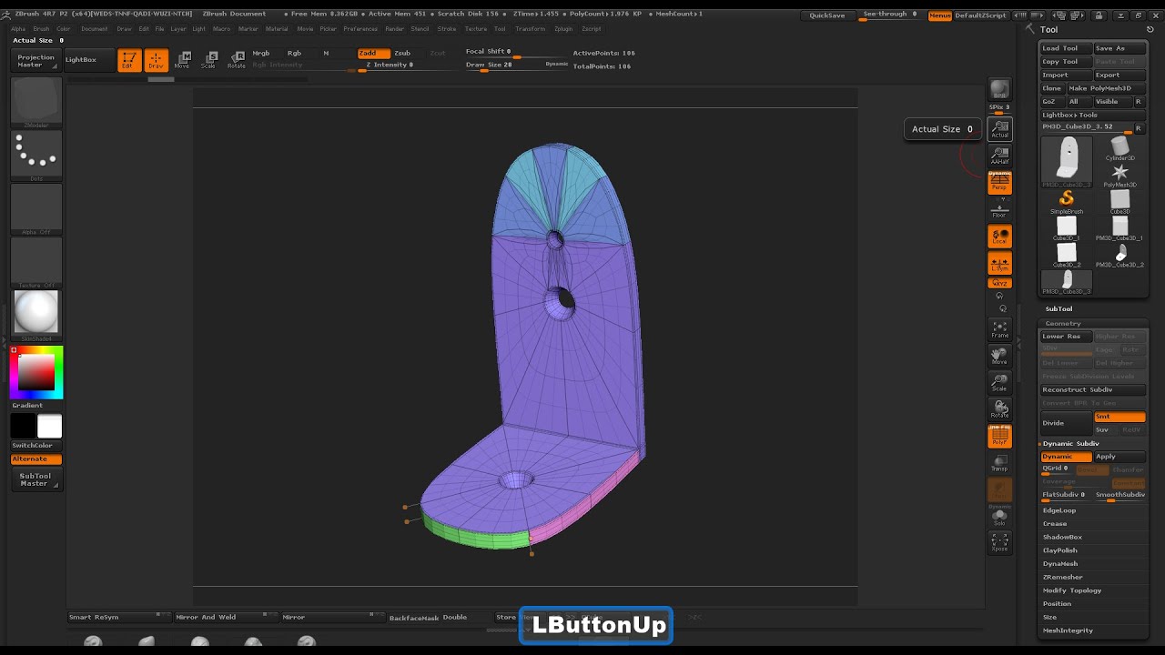Click the right shelf Move canvas icon
This screenshot has height=655, width=1165.
coord(999,356)
